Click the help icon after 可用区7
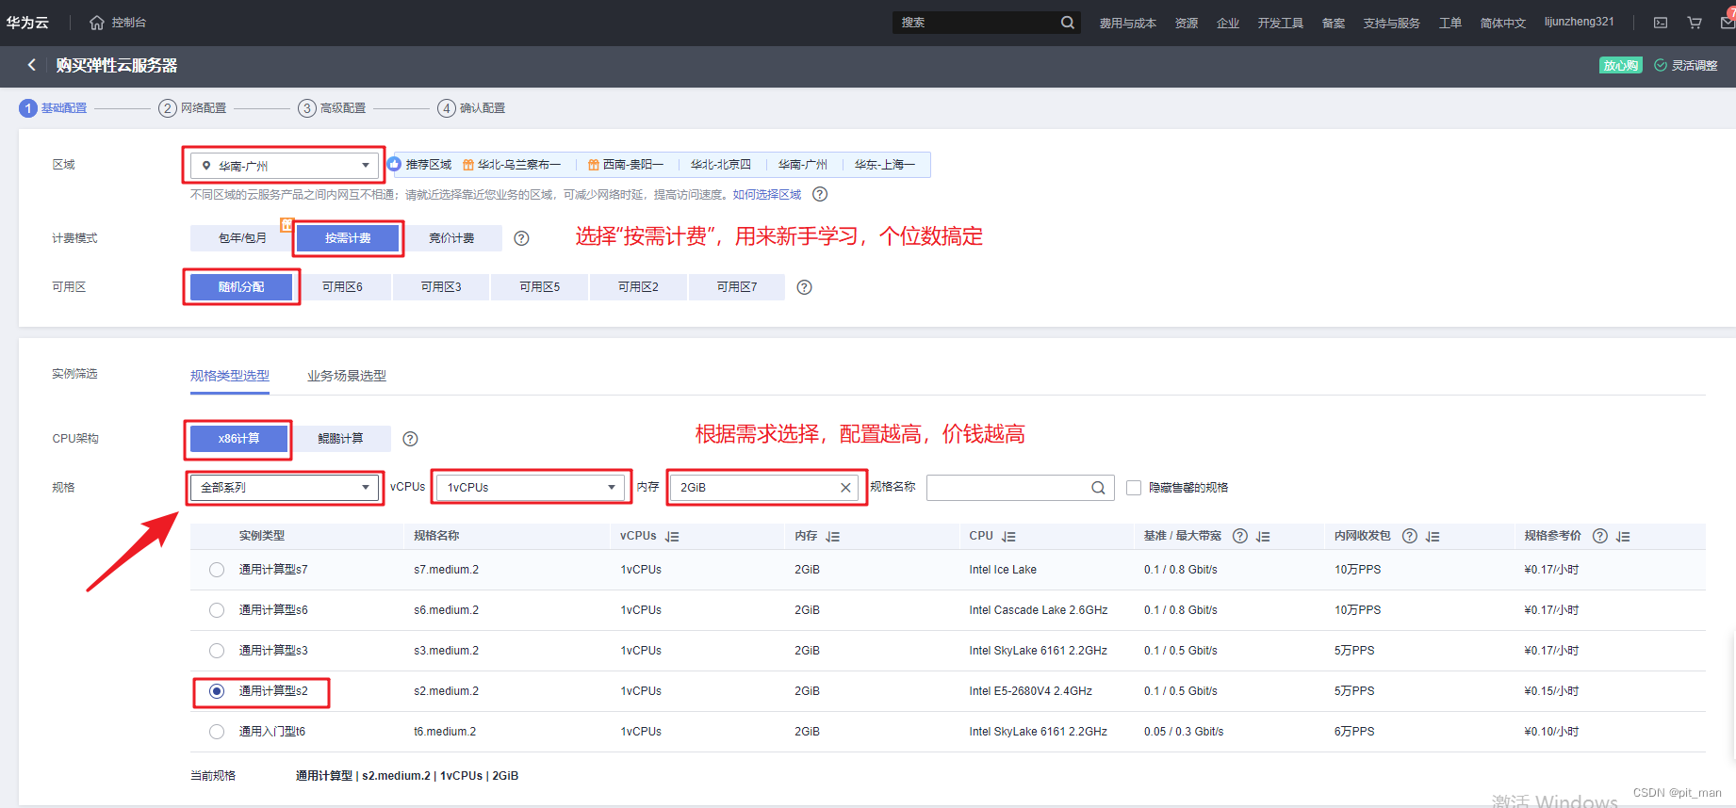This screenshot has width=1736, height=808. 804,287
